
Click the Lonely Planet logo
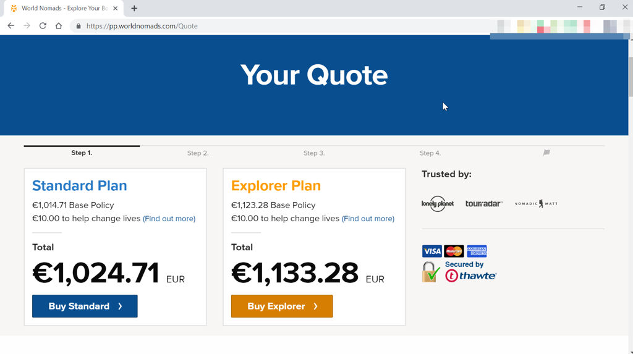[x=438, y=203]
